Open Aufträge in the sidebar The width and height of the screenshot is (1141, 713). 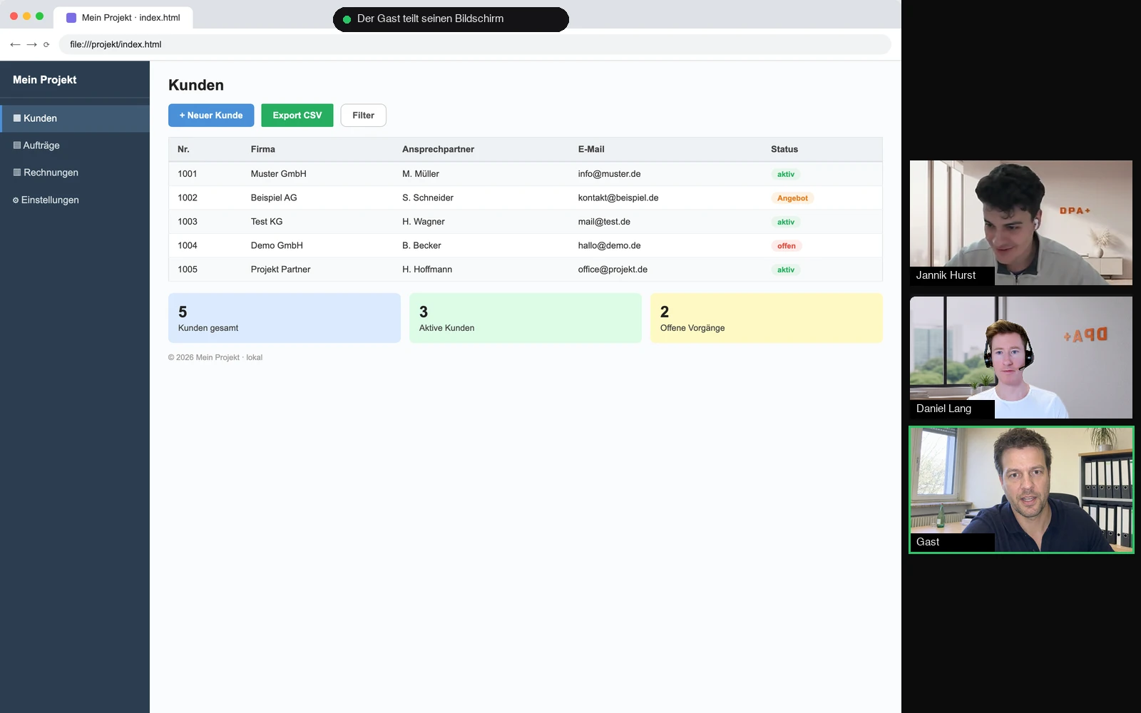point(75,145)
